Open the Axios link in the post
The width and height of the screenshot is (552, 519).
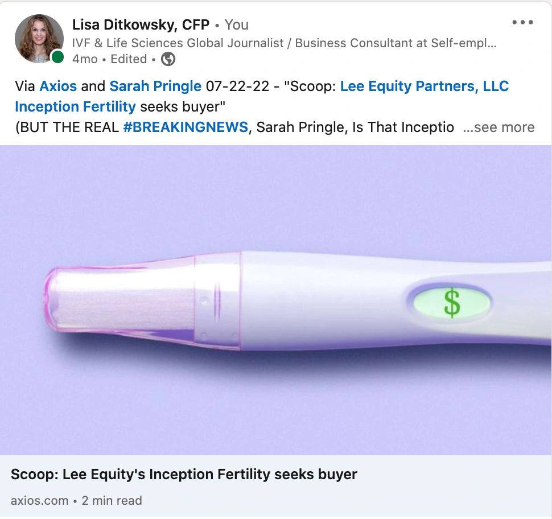(57, 86)
